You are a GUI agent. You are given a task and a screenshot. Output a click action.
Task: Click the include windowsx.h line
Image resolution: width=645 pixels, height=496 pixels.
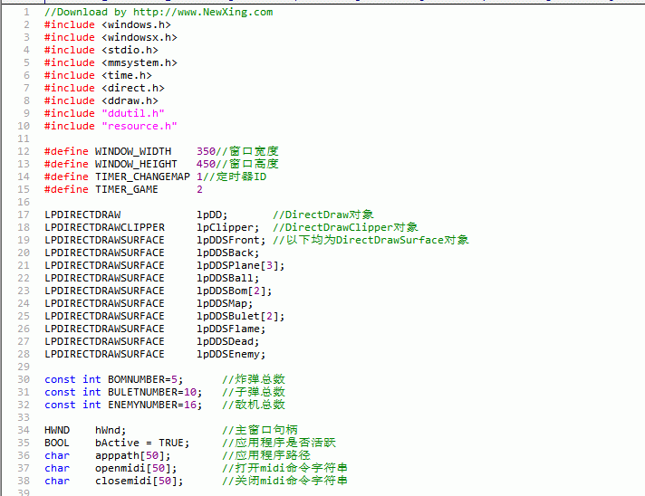[x=111, y=37]
